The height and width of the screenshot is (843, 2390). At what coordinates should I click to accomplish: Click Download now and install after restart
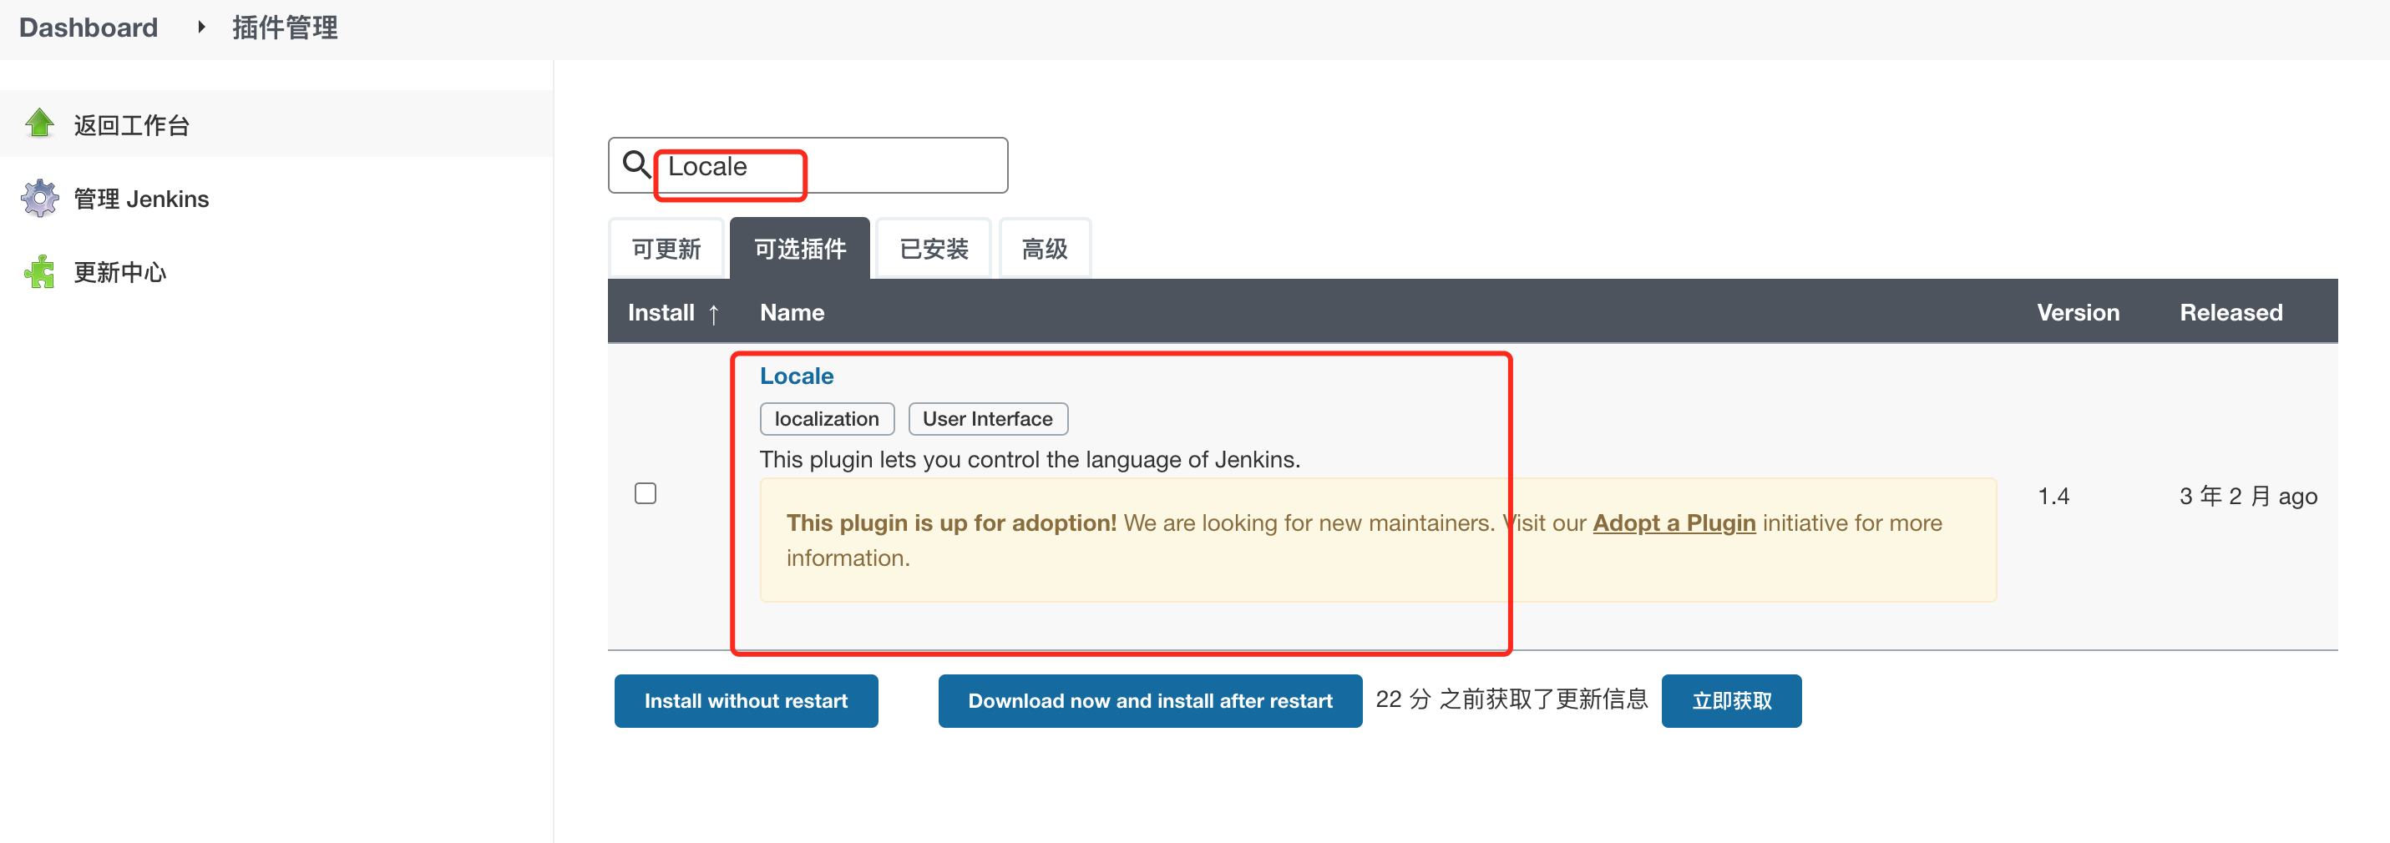[1150, 701]
